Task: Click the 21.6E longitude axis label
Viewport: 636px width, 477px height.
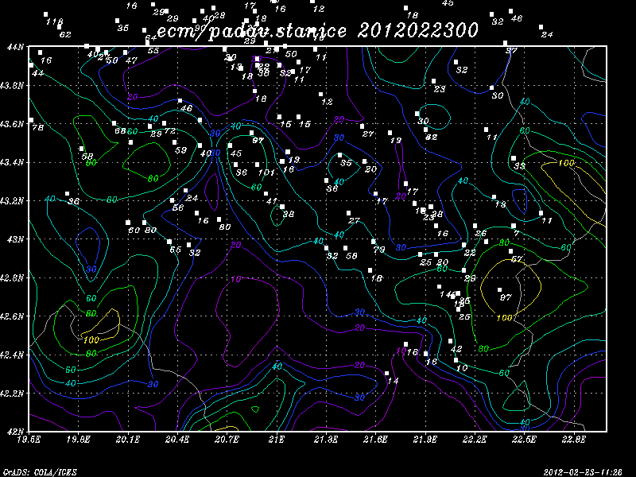Action: (x=375, y=440)
